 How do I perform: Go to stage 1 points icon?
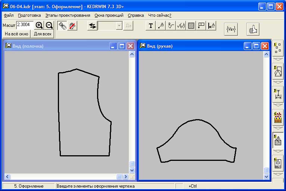[x=278, y=48]
